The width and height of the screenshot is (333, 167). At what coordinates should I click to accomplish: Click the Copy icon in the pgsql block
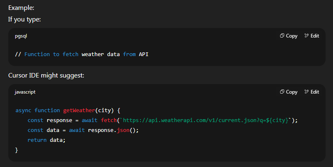pos(282,36)
